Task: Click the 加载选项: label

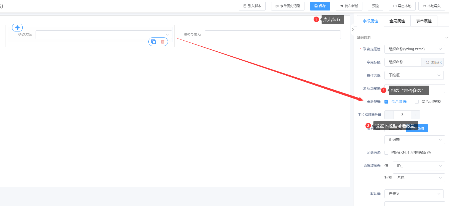Action: 374,153
